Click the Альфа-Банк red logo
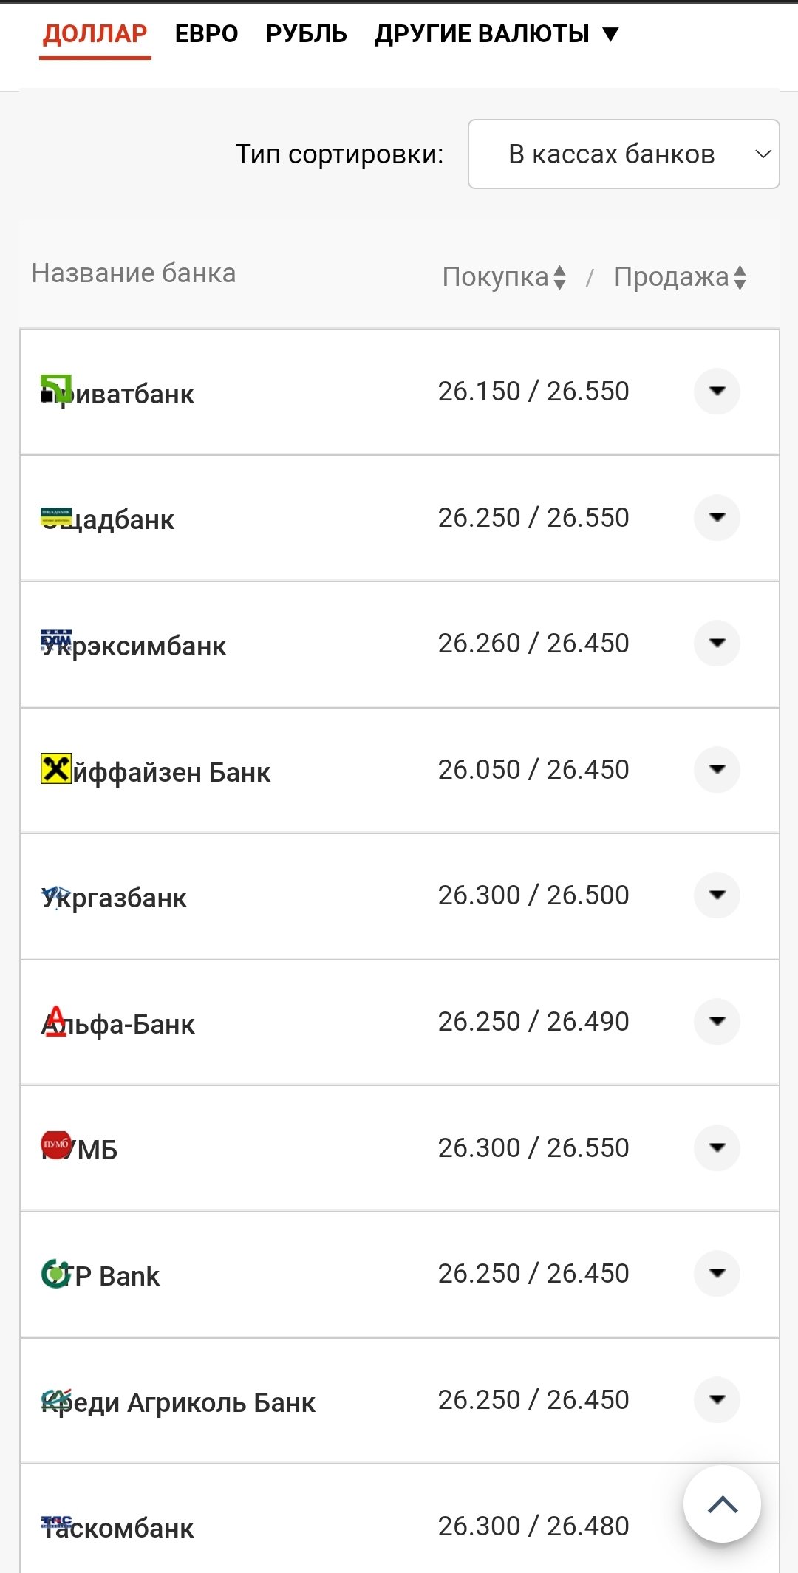Viewport: 798px width, 1573px height. click(55, 1021)
